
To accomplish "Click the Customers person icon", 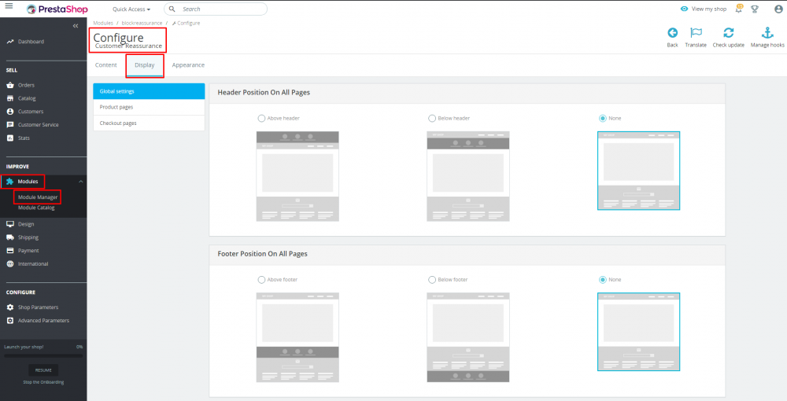I will 10,112.
